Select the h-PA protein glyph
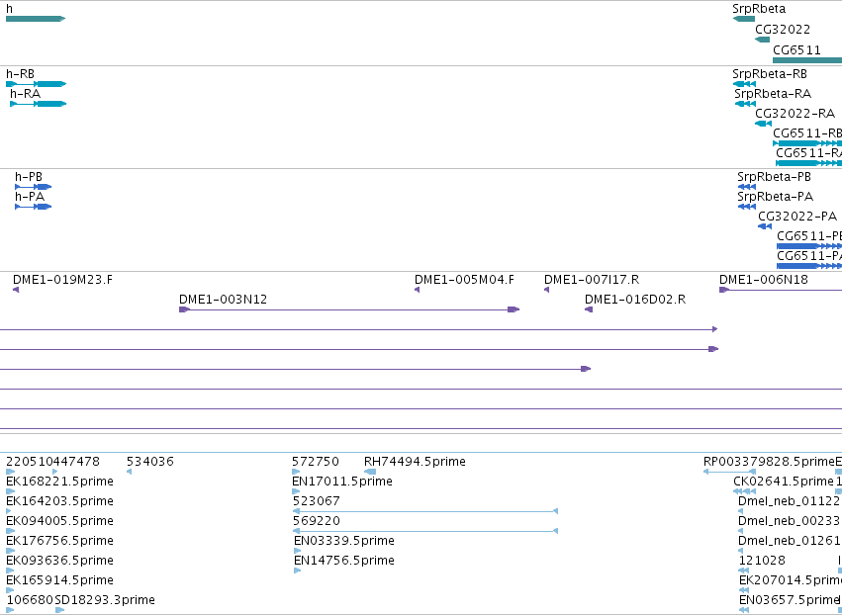Viewport: 842px width, 615px height. (x=34, y=207)
